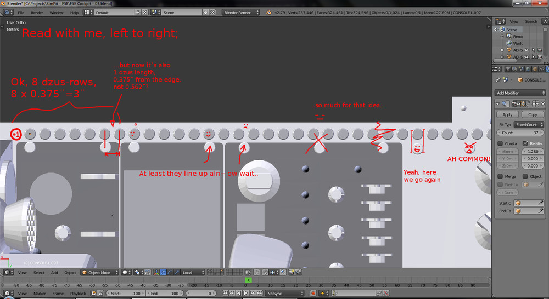Open the timeline Playback menu
The width and height of the screenshot is (549, 299).
point(78,294)
